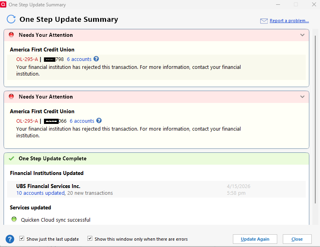Viewport: 320px width, 247px height.
Task: Click Quicken Cloud sync successful text
Action: tap(55, 220)
